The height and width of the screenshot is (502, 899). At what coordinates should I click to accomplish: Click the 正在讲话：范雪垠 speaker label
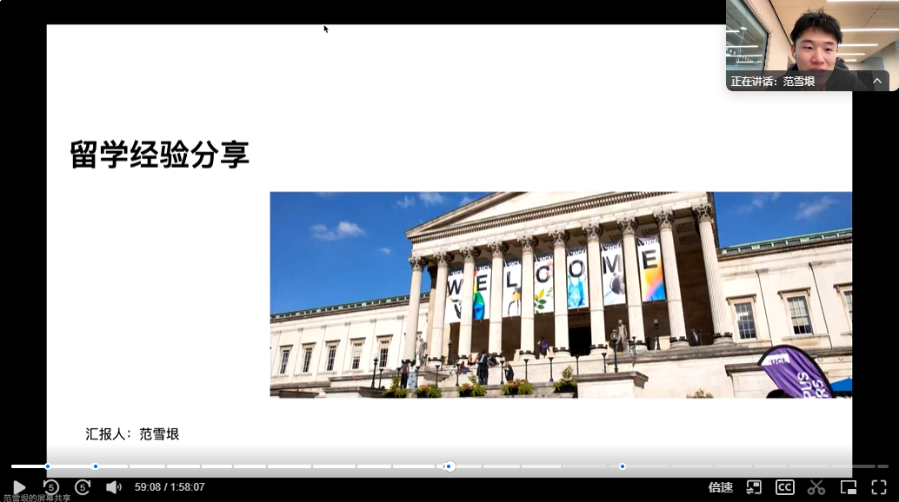pyautogui.click(x=773, y=81)
